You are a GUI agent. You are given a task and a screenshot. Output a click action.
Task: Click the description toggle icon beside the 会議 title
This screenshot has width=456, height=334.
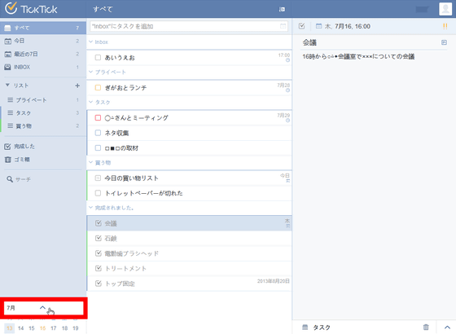444,42
